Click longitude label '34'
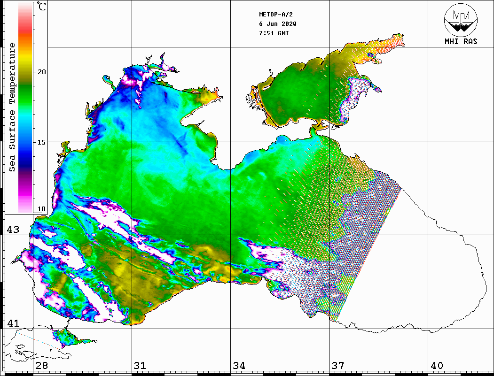This screenshot has height=376, width=494. (x=239, y=365)
